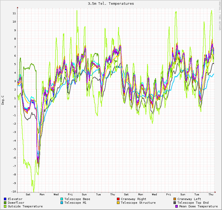The image size is (222, 210).
Task: Click the -10 tick on the y-axis
Action: 13,192
